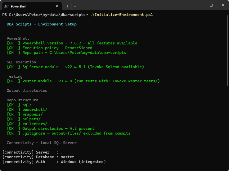The height and width of the screenshot is (171, 229).
Task: Click the Testing section heading
Action: [x=14, y=76]
